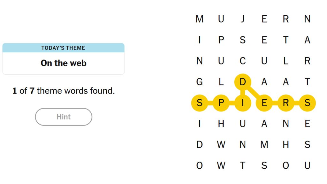Select the letter P in the second row
The height and width of the screenshot is (184, 327).
pos(221,40)
